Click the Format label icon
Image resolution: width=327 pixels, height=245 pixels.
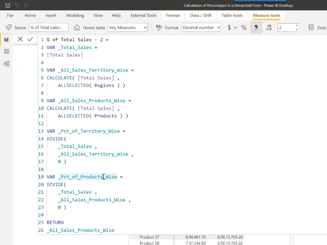[159, 27]
